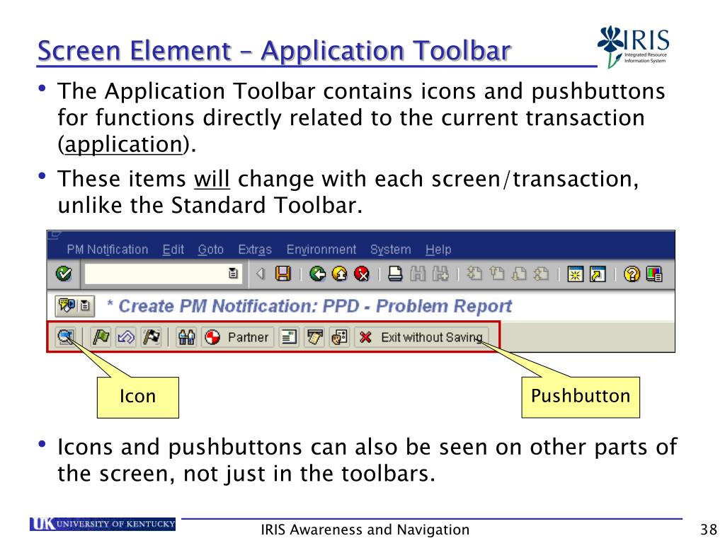Viewport: 725px width, 543px height.
Task: Click the First Page icon
Action: pos(474,274)
